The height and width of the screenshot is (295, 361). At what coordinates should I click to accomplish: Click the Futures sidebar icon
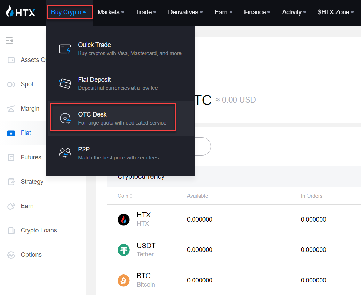(x=11, y=158)
